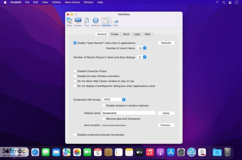Uncheck Enable "Open Recent" menu item

click(75, 43)
